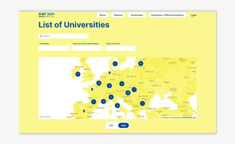Click the List of Universities heading
Screen dimensions: 235x144
click(x=74, y=25)
